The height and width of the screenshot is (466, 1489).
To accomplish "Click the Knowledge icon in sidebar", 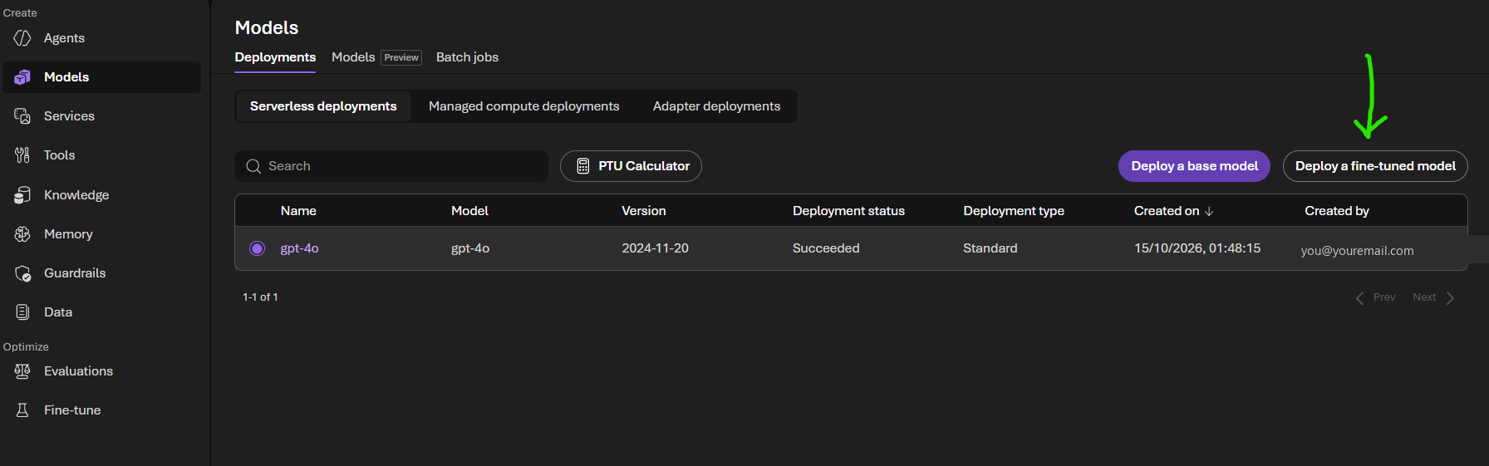I will [22, 195].
